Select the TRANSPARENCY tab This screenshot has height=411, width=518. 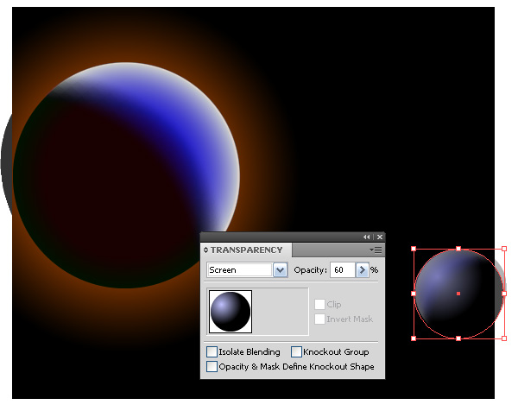[x=246, y=250]
